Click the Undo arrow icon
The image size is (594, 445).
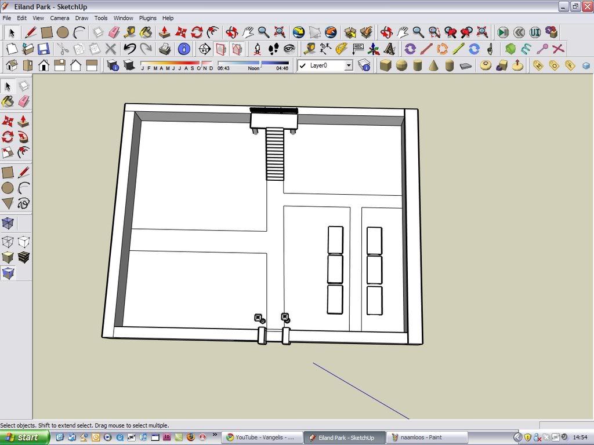click(x=129, y=49)
